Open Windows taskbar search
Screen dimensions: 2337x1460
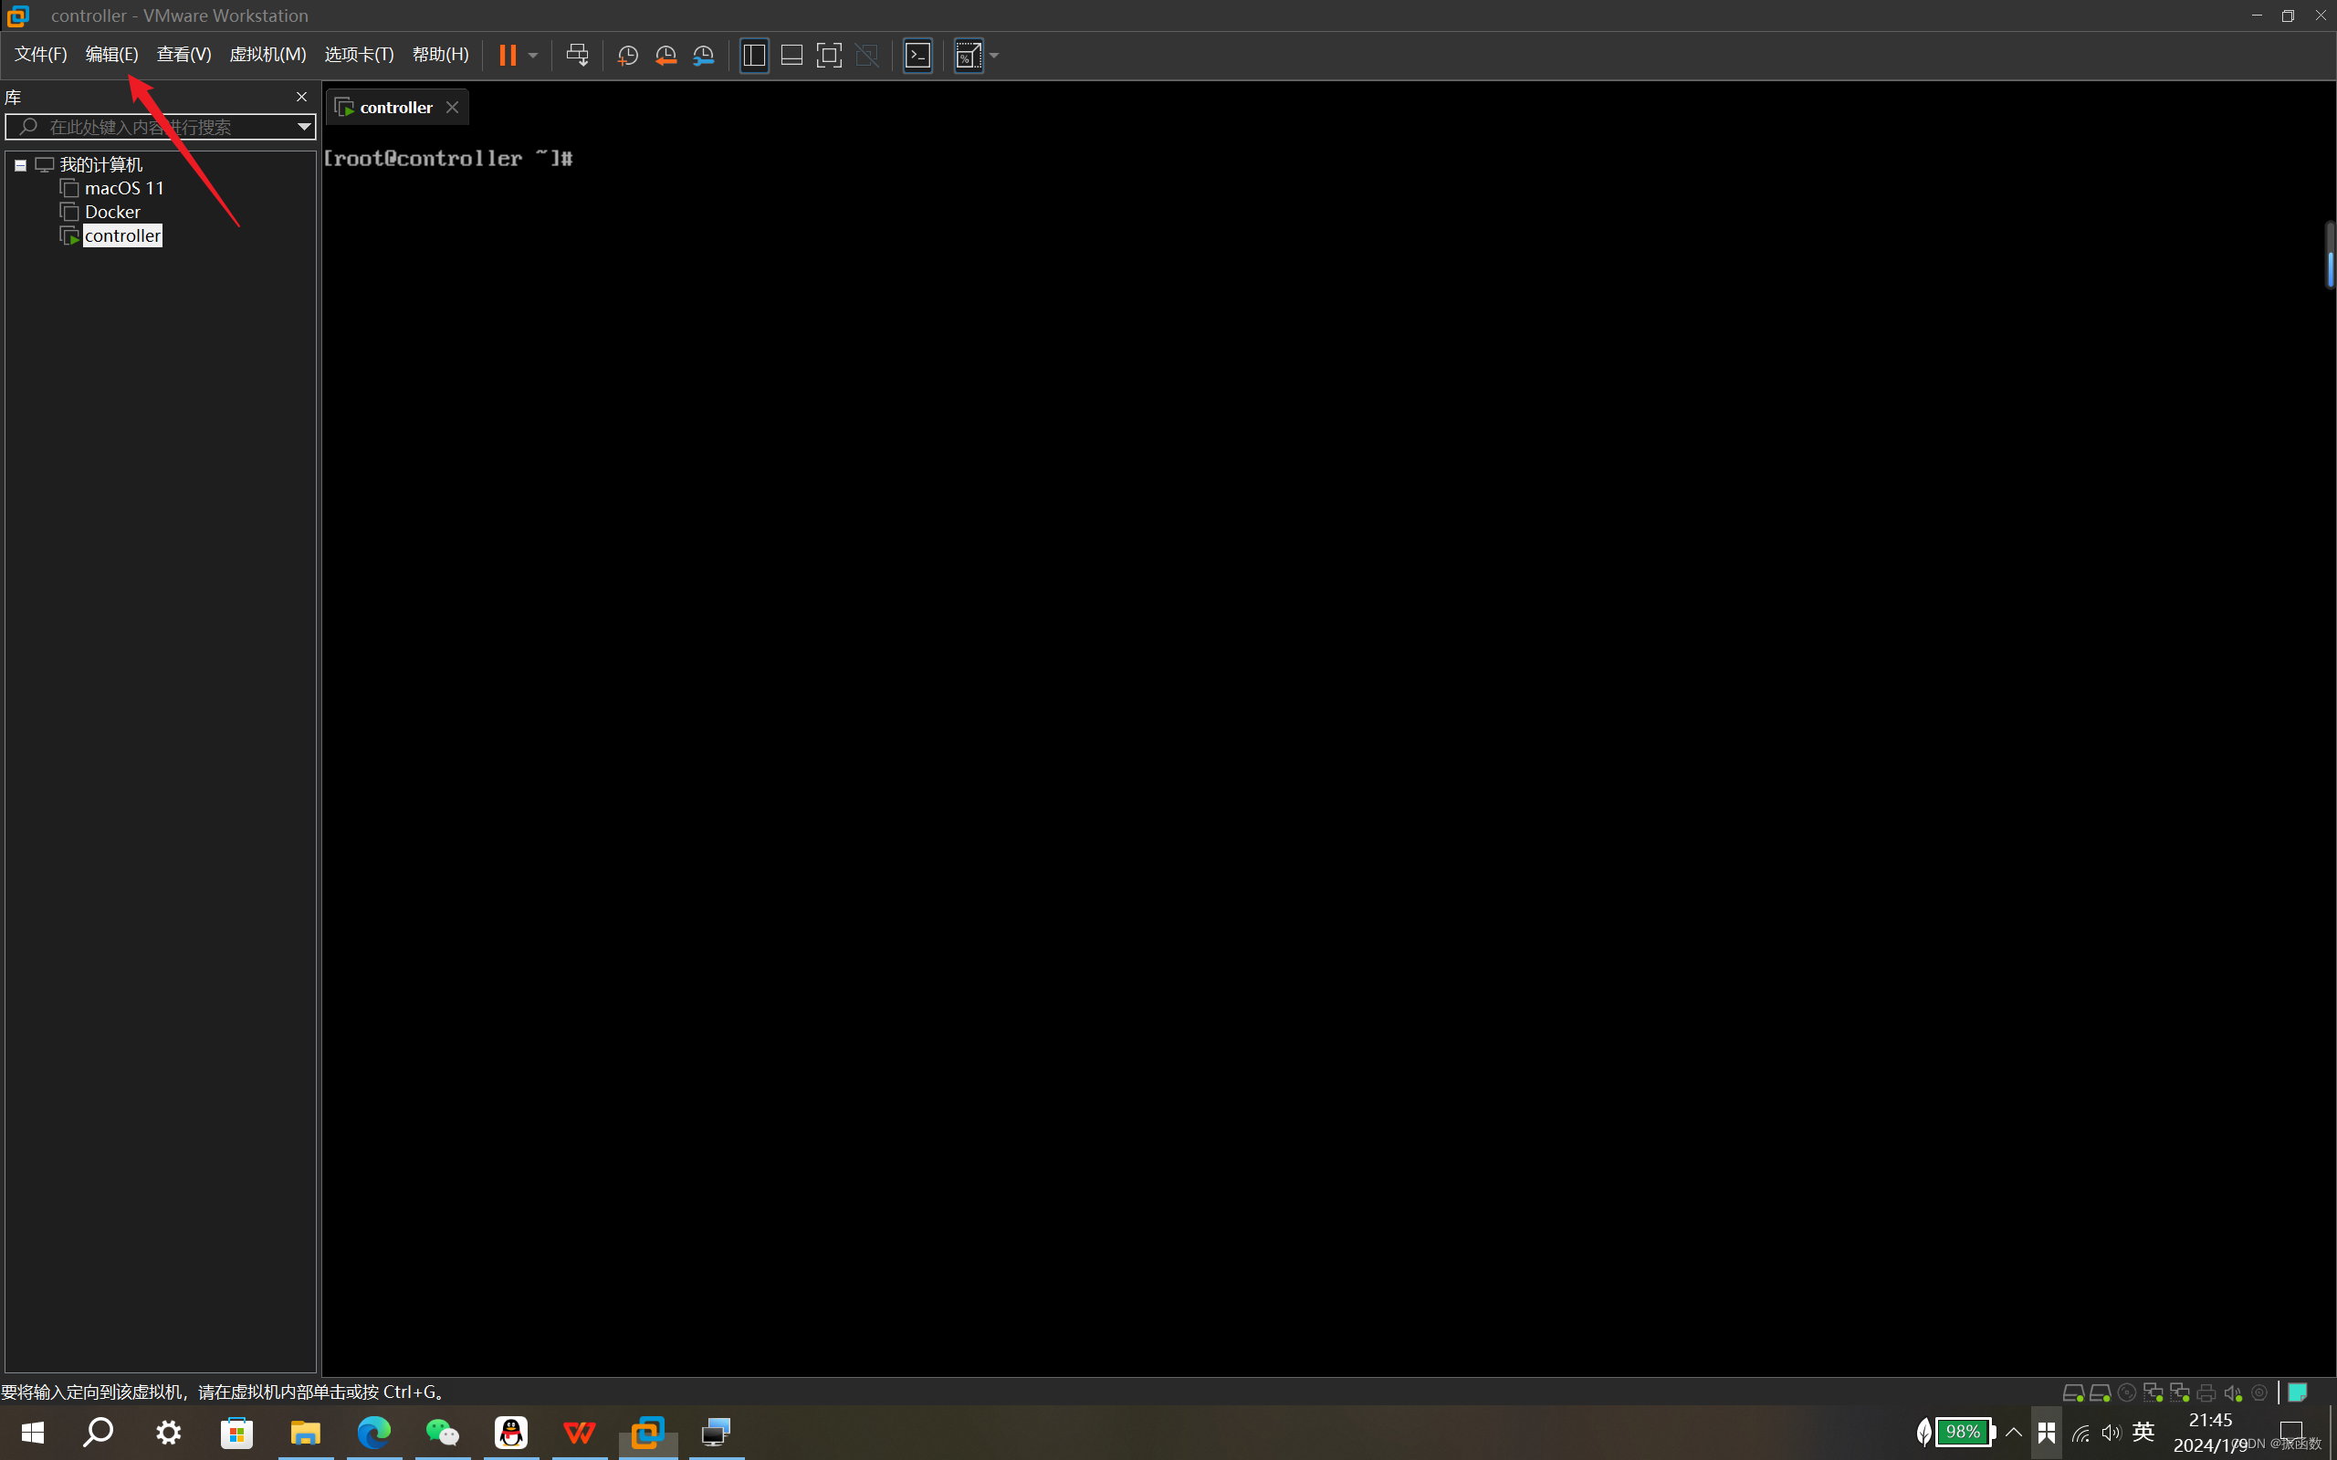[x=99, y=1432]
